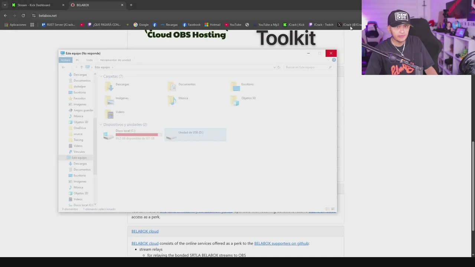The image size is (475, 267).
Task: Click the site info icon beside belabox.net
Action: tap(34, 16)
